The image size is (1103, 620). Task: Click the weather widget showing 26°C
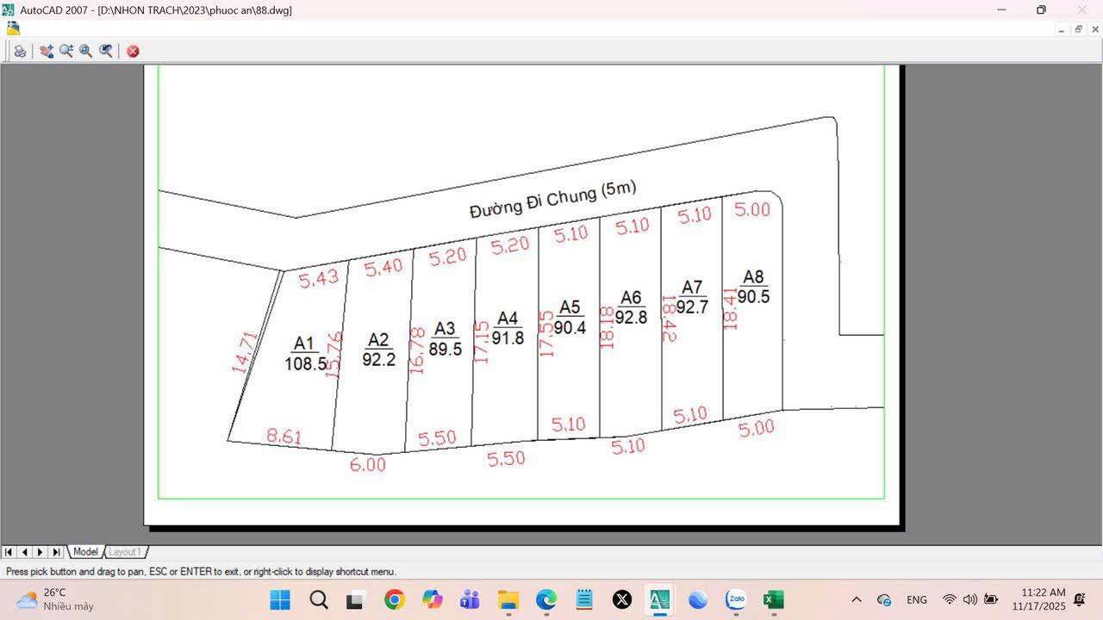tap(55, 599)
